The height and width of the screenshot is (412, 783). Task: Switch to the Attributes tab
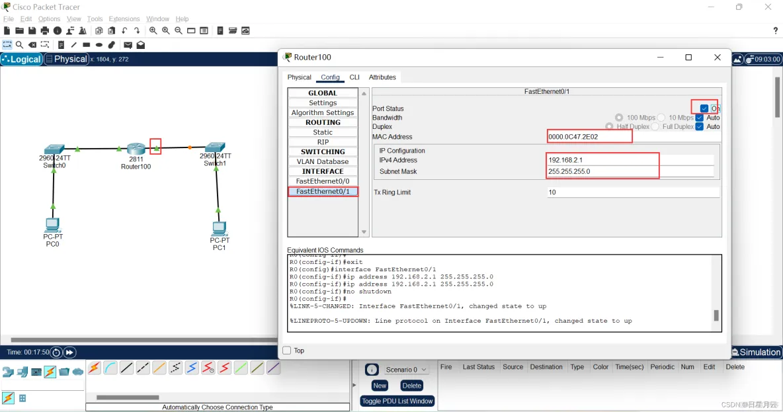(x=382, y=77)
